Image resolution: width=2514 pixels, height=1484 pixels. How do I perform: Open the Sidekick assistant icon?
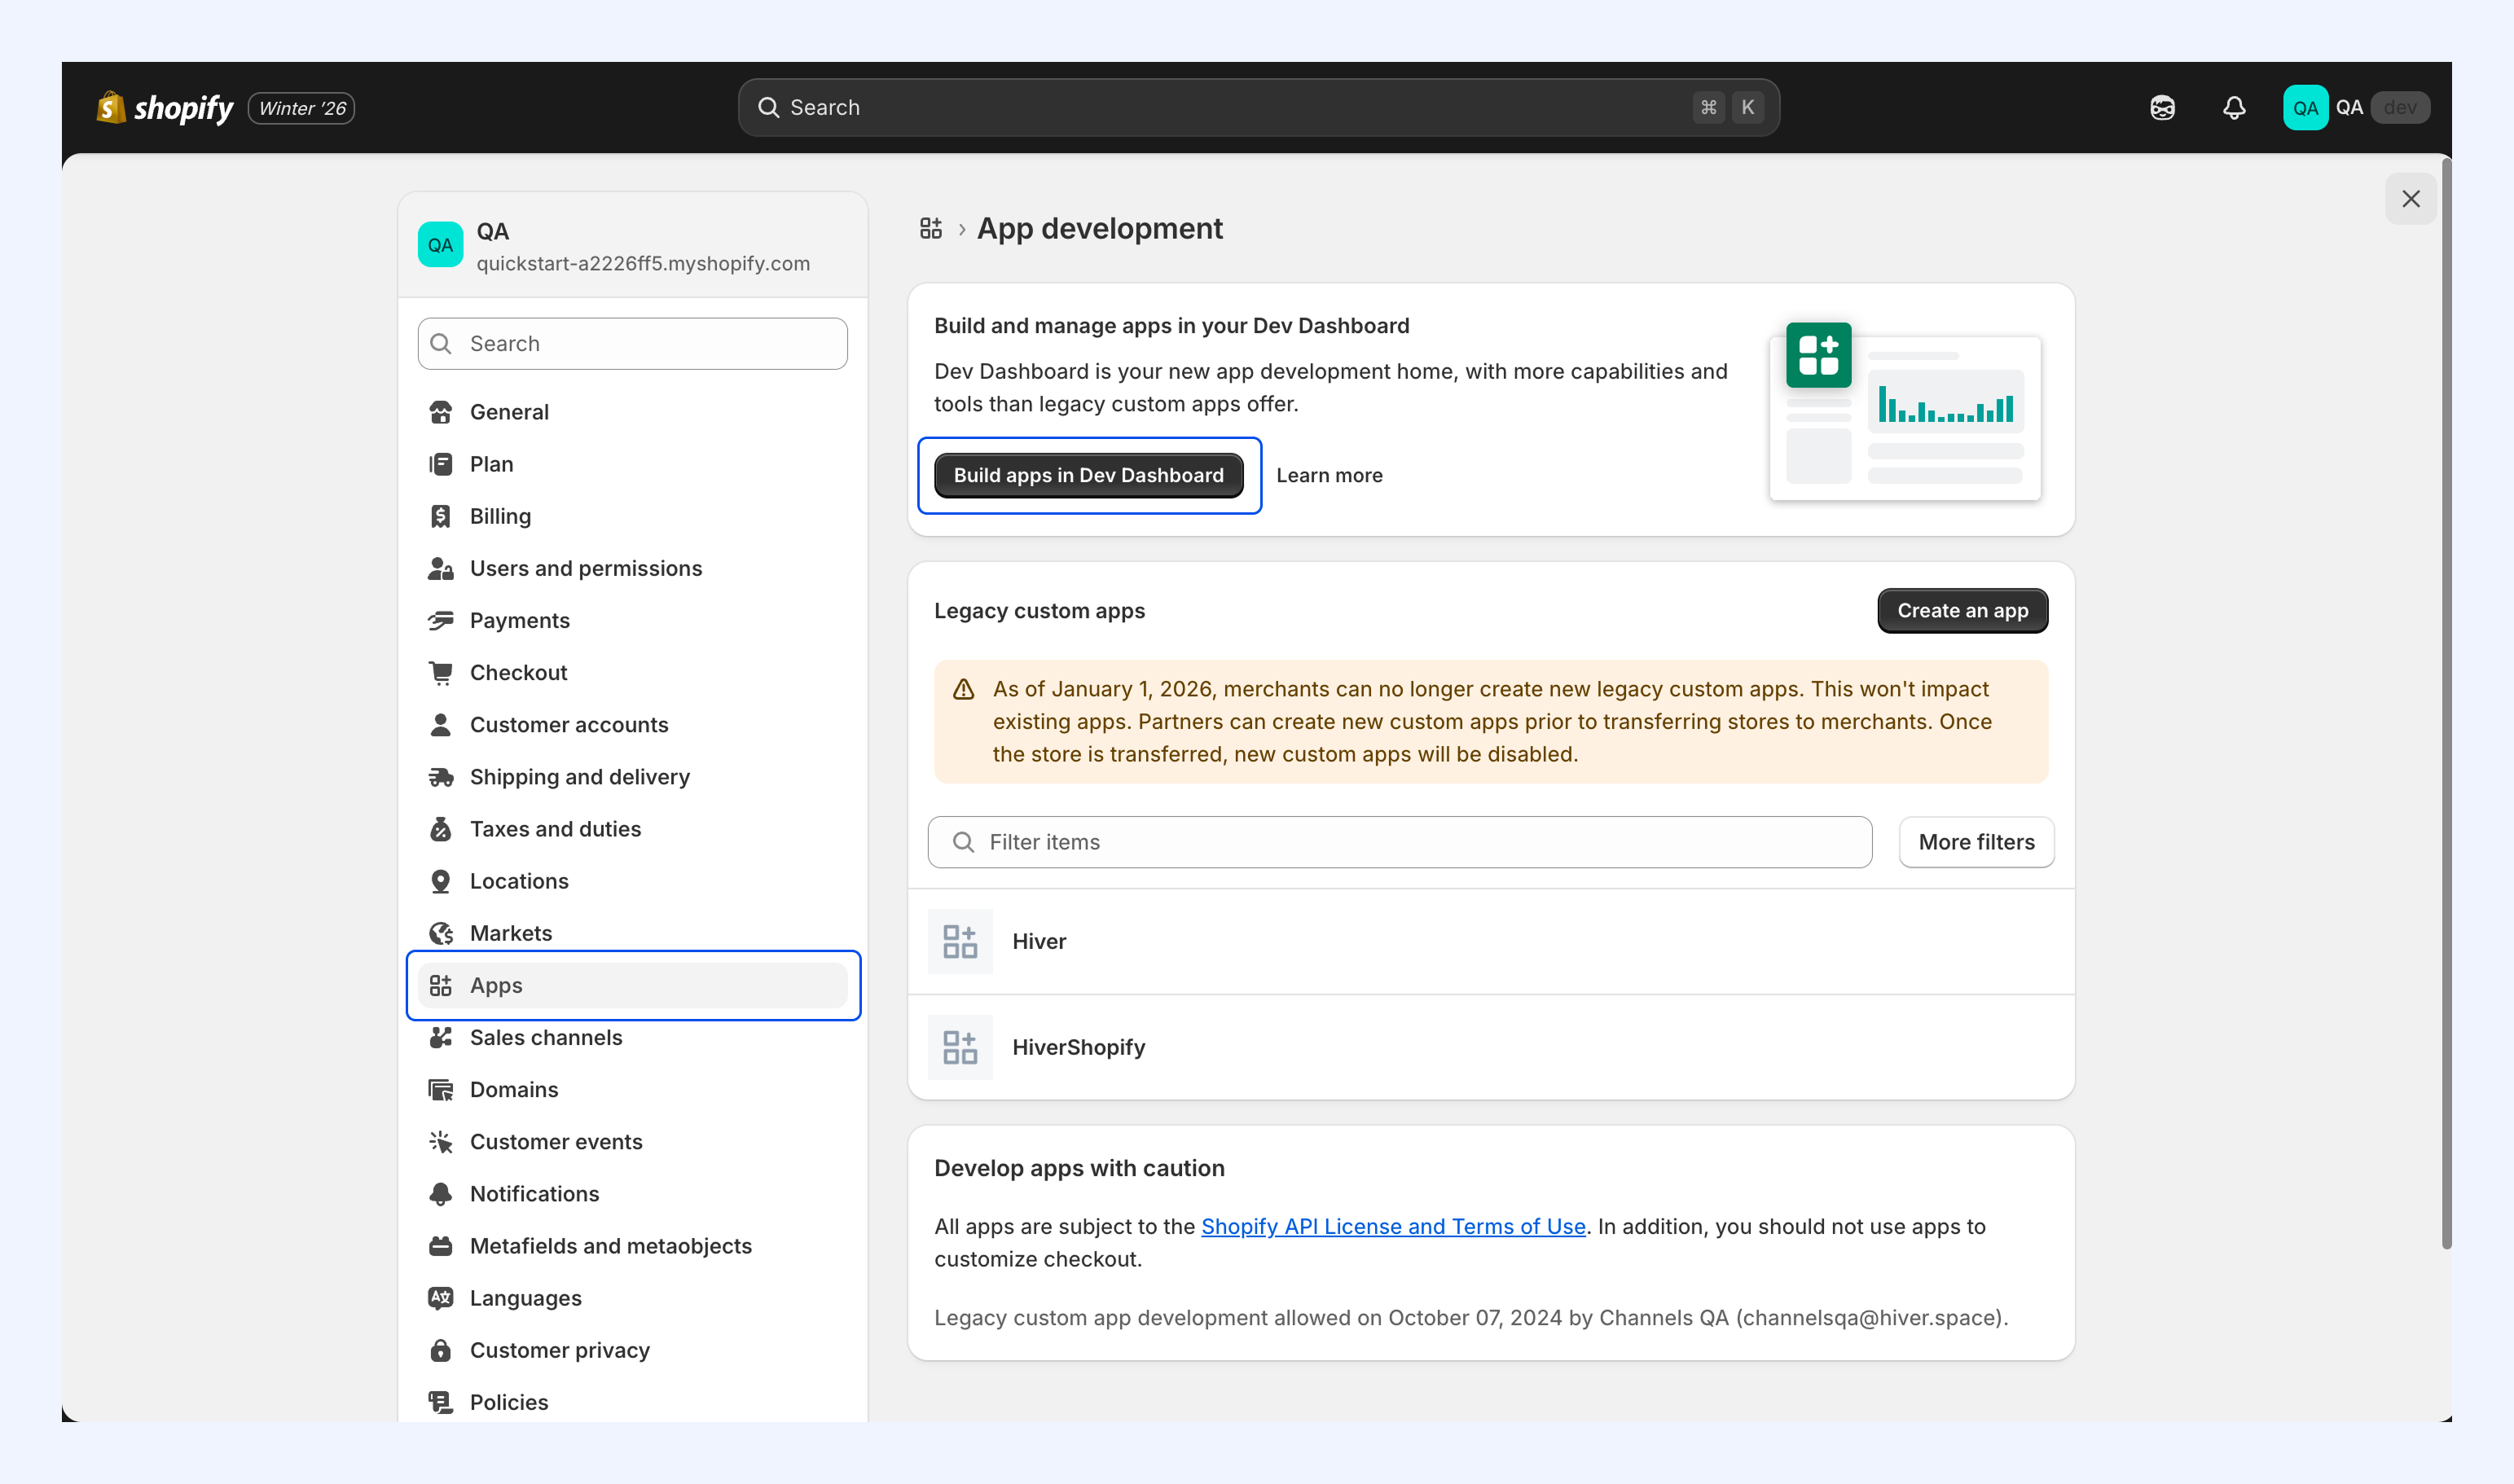[x=2162, y=107]
